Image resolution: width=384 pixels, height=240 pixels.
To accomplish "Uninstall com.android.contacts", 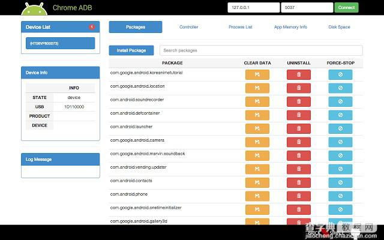I will [299, 182].
